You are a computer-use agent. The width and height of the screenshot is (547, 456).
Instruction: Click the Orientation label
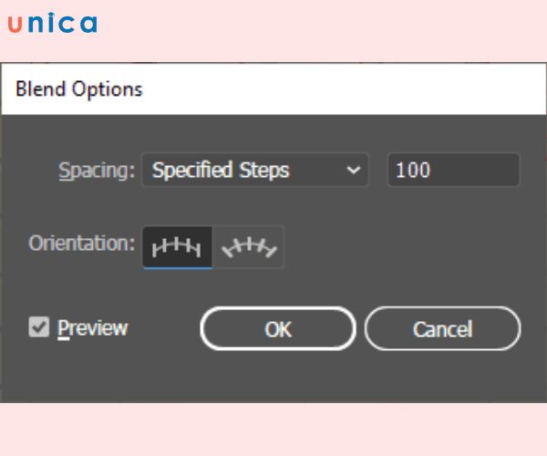tap(81, 244)
